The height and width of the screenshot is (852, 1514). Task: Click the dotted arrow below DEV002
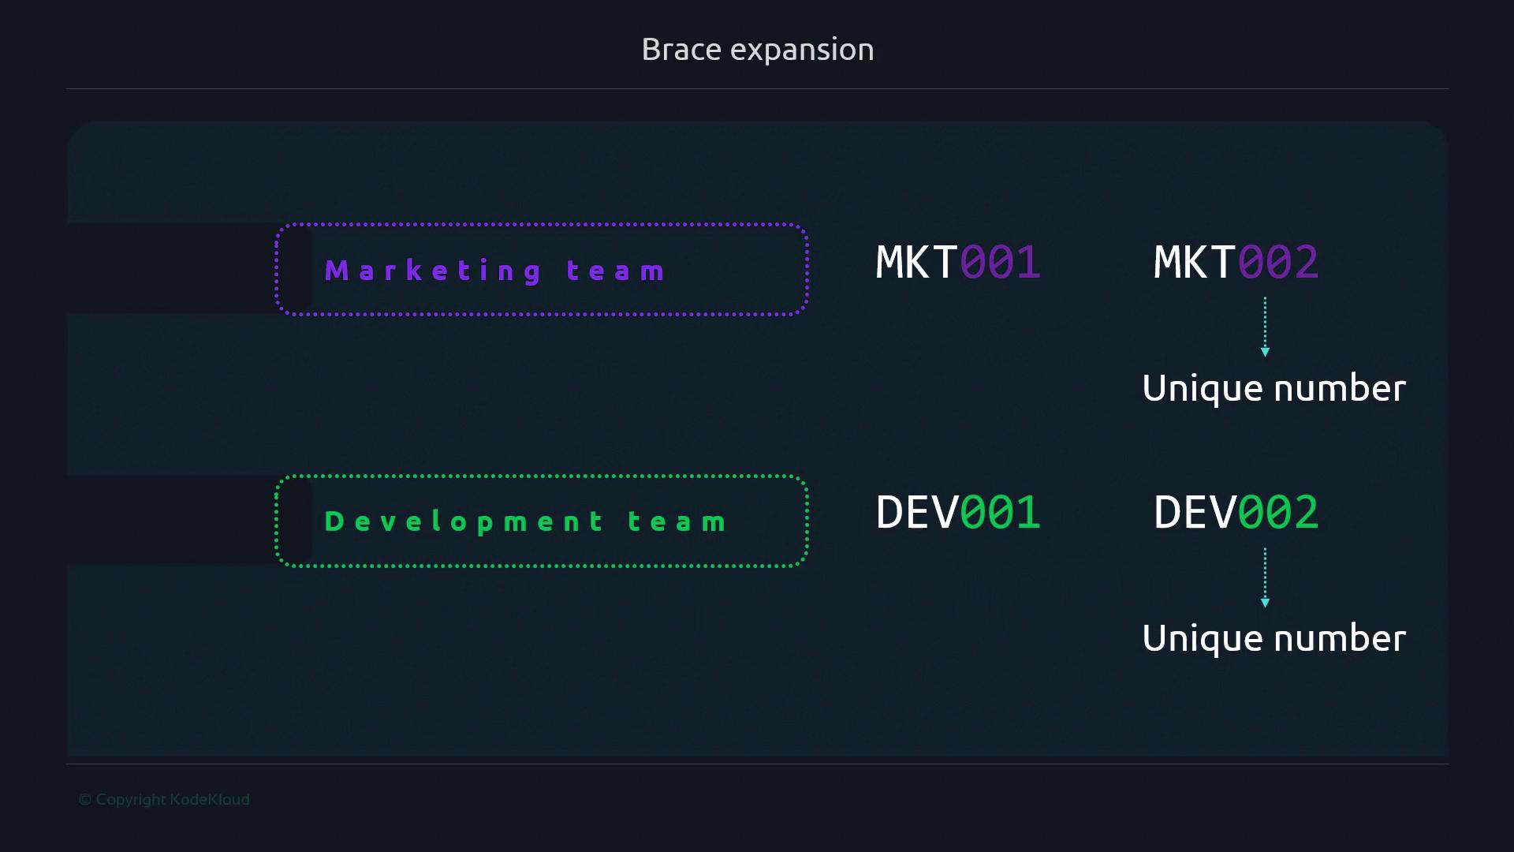click(x=1265, y=577)
